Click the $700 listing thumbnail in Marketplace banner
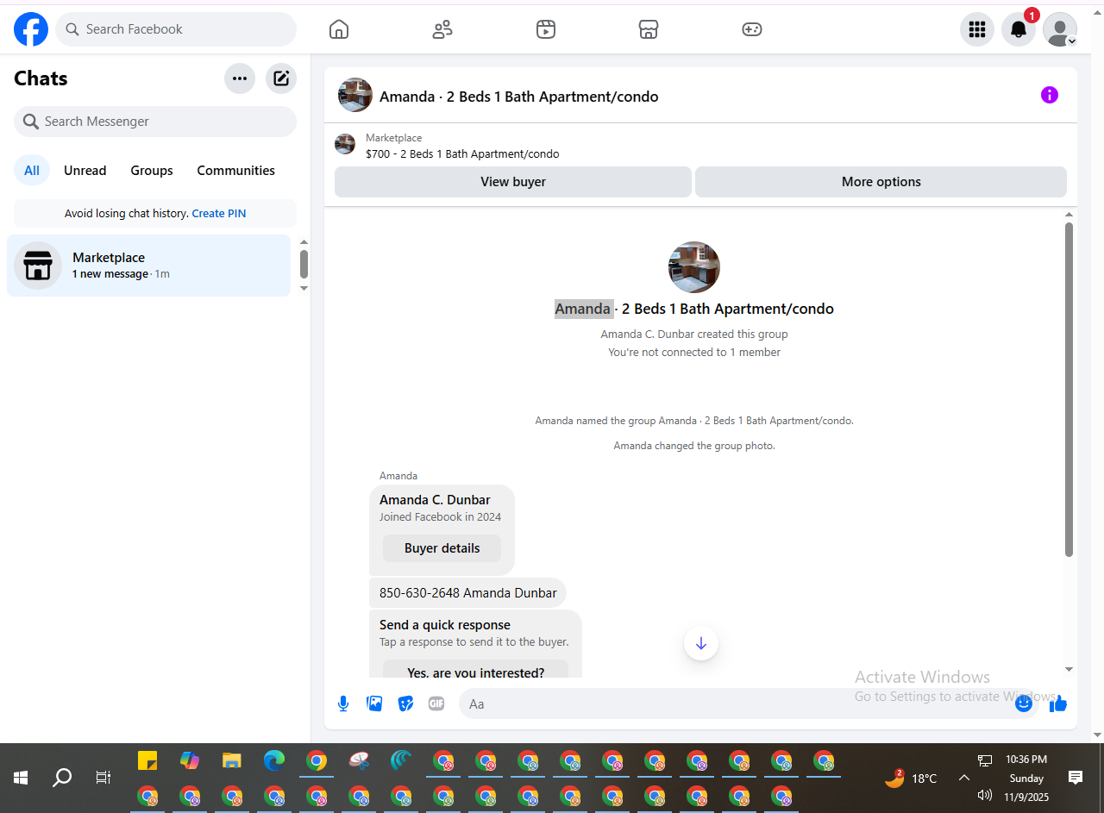The height and width of the screenshot is (813, 1104). 345,144
